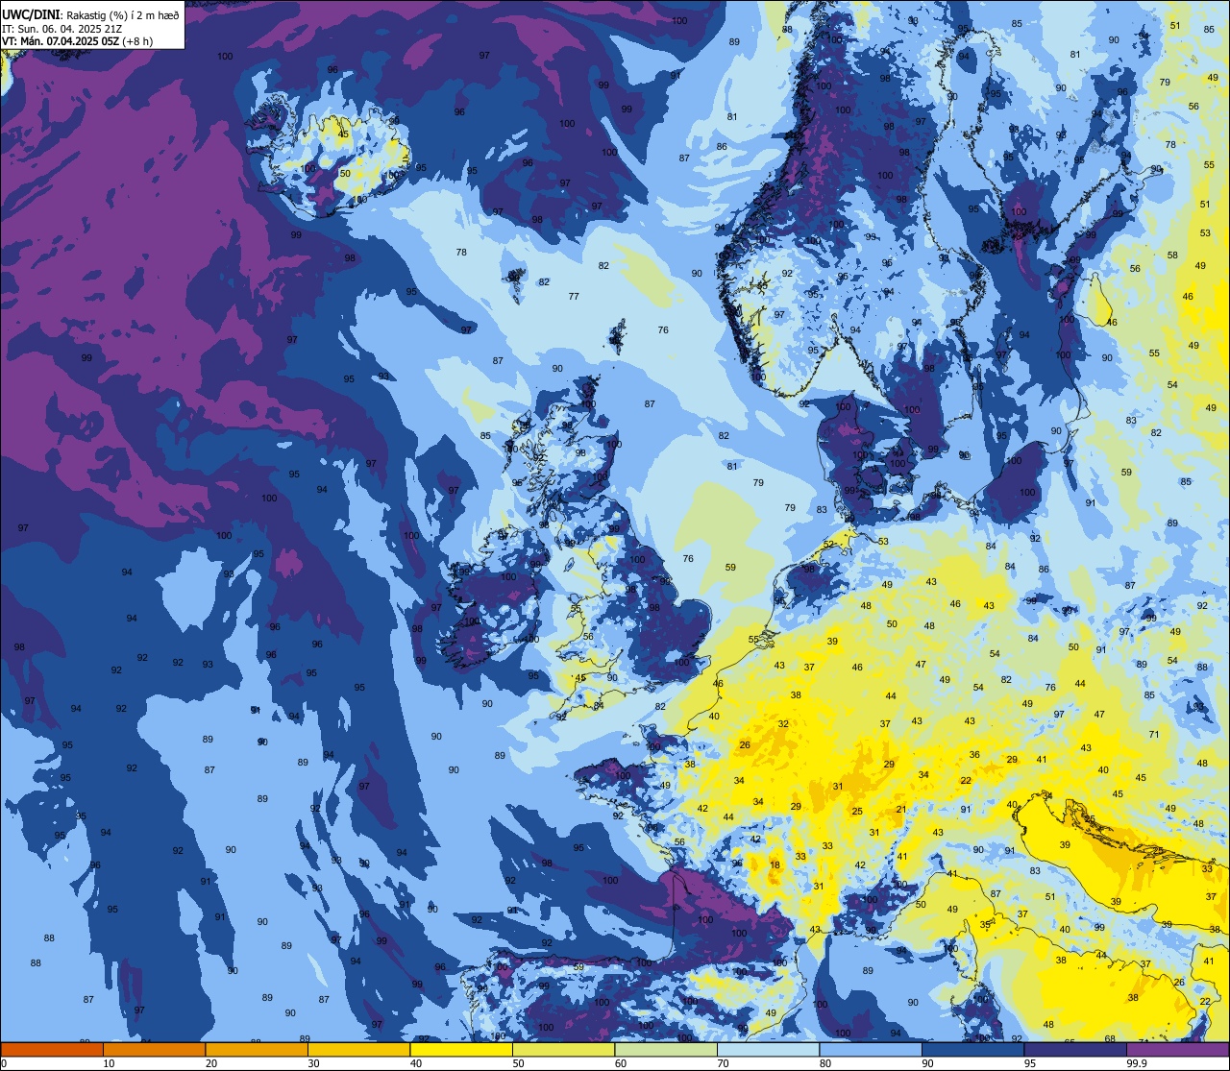This screenshot has width=1230, height=1071.
Task: Click the "70" label under the colour scale
Action: tap(723, 1063)
